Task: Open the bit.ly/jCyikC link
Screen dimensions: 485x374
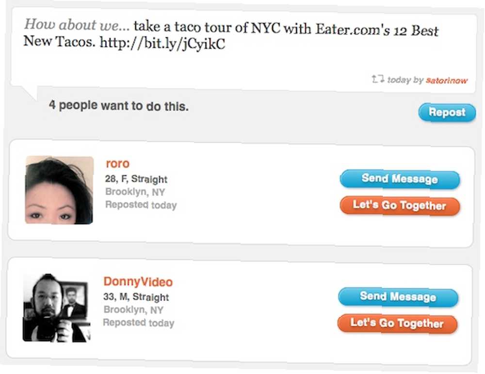Action: (162, 43)
